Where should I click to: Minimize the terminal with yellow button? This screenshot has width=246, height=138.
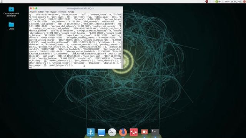[x=33, y=8]
